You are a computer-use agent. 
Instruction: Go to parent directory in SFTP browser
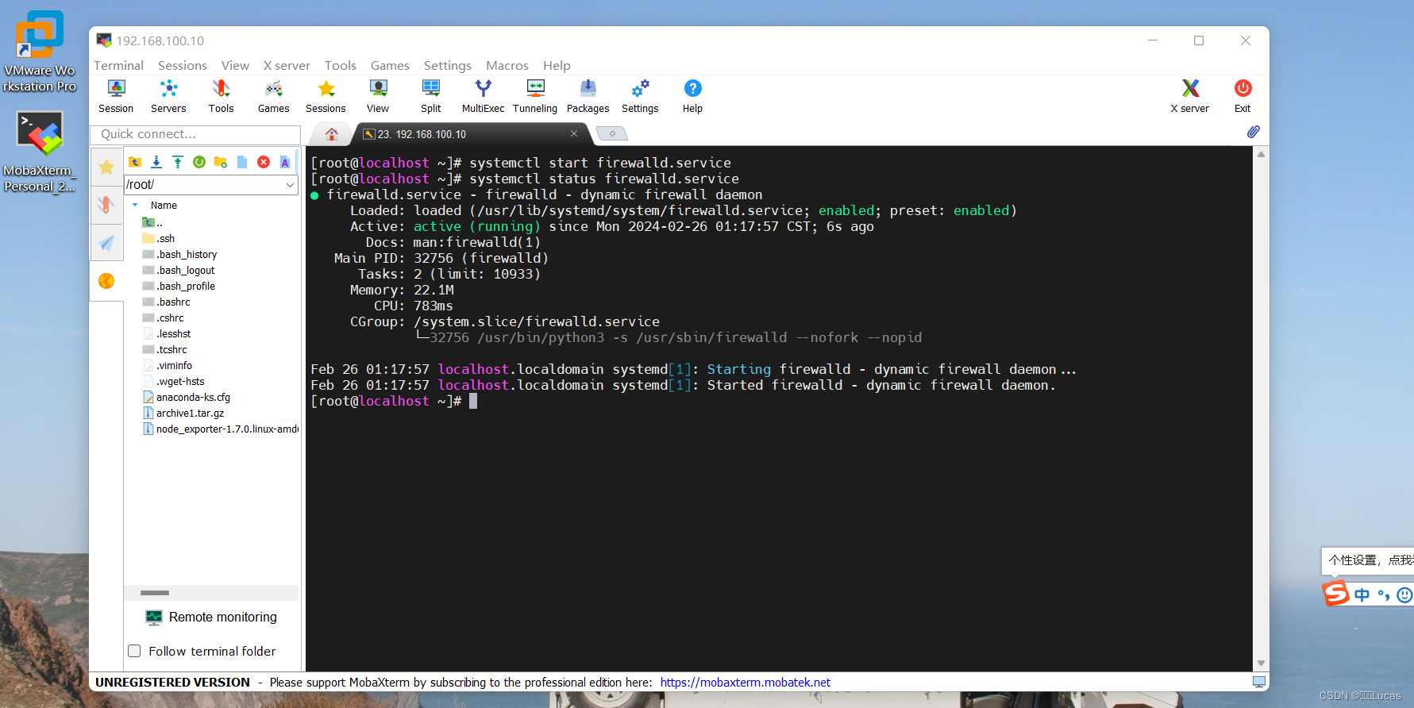click(135, 162)
